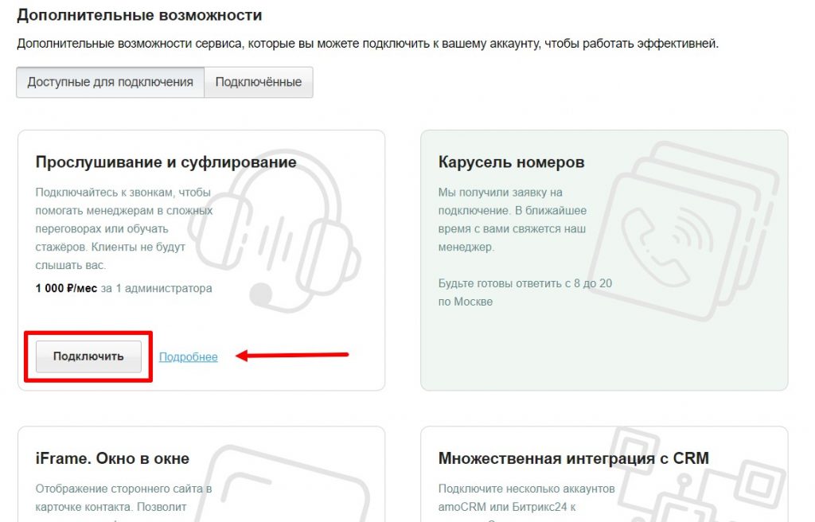Click the Дополнительные возможности page heading

139,15
